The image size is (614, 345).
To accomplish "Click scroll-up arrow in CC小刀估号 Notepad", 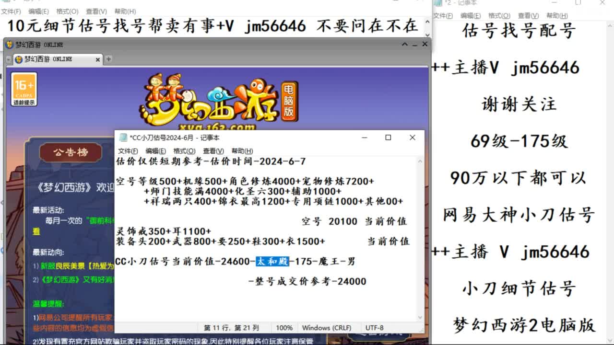I will point(420,161).
